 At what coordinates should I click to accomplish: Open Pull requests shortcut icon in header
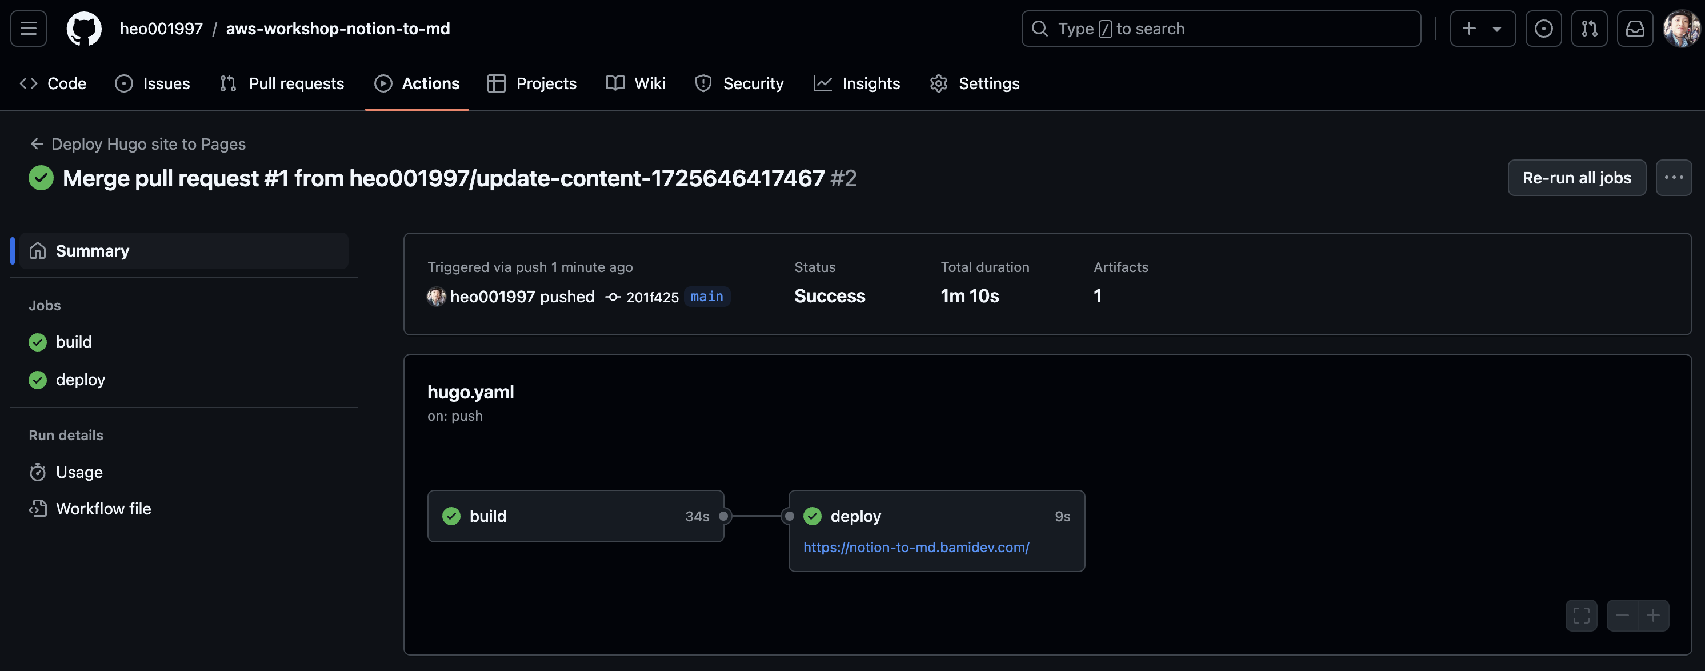1588,29
